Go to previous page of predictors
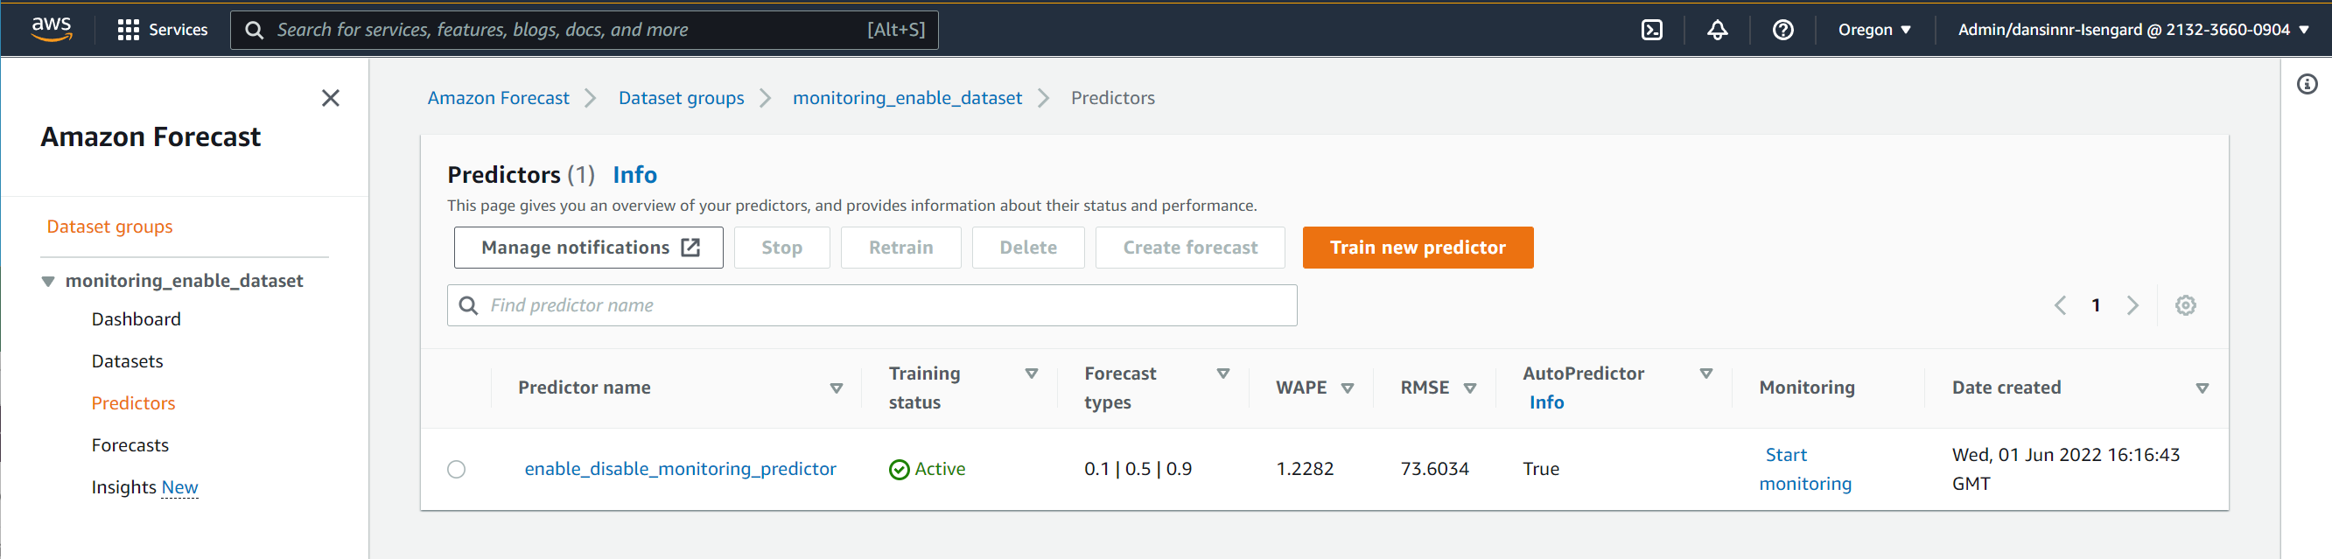 (x=2060, y=304)
